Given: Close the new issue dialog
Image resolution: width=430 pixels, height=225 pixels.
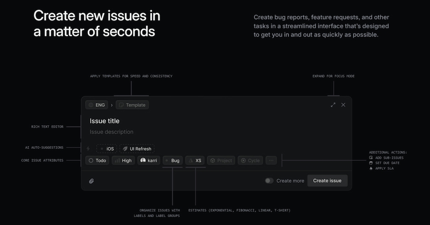Looking at the screenshot, I should point(343,105).
